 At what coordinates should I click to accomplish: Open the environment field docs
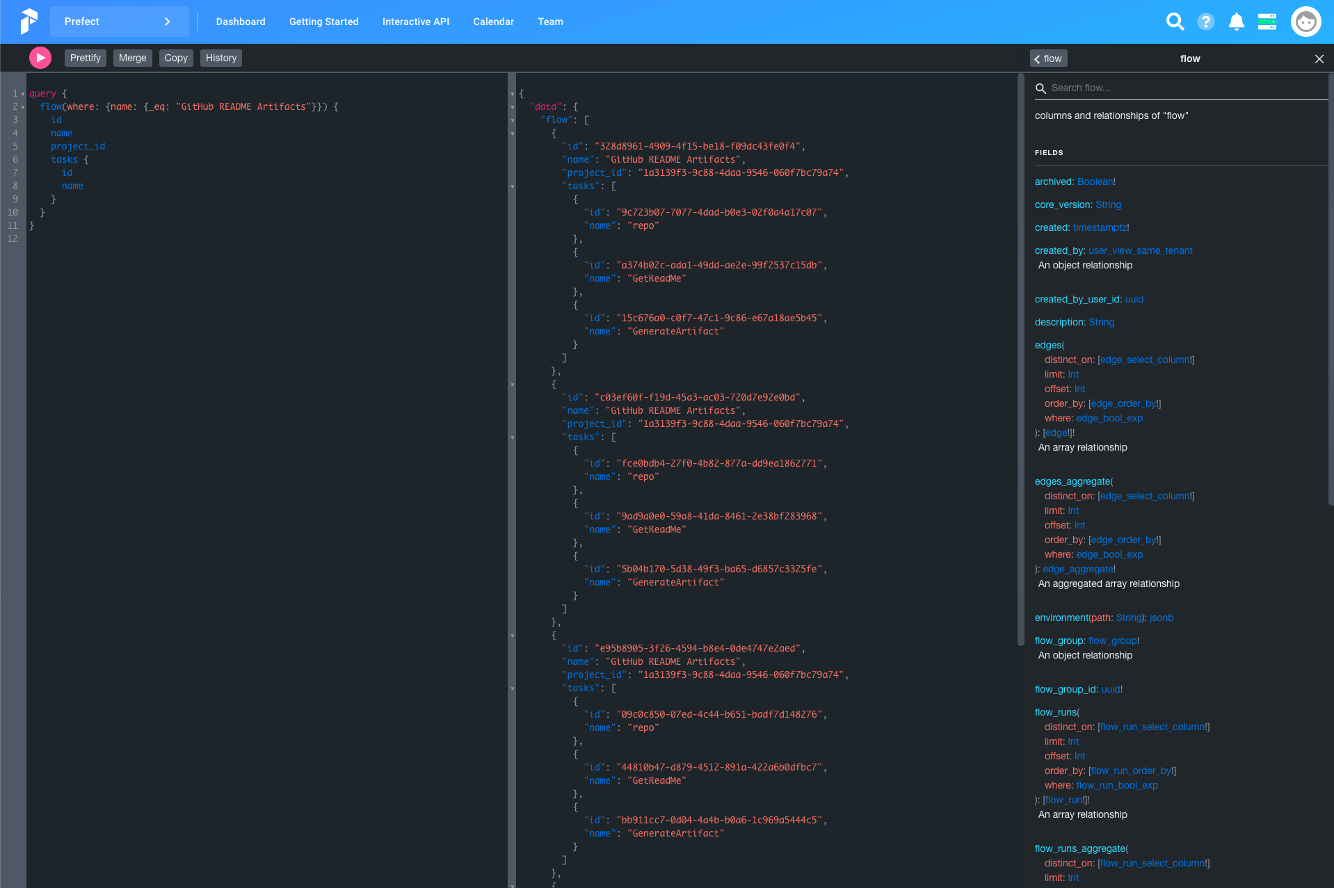[x=1061, y=617]
